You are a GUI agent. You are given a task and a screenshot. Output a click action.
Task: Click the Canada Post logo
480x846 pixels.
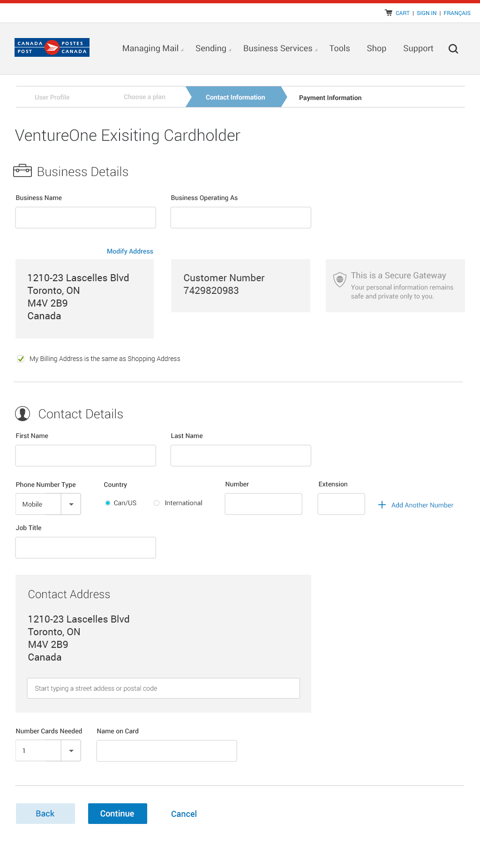[52, 47]
